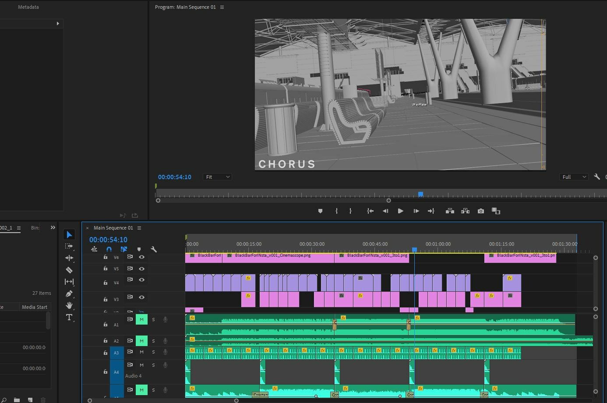The height and width of the screenshot is (403, 607).
Task: Toggle Linked Selection in timeline
Action: (124, 249)
